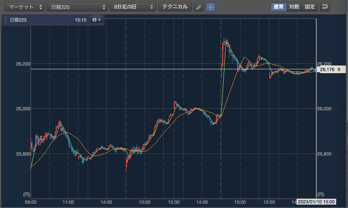The height and width of the screenshot is (208, 348).
Task: Switch to 対数 scale mode
Action: (x=294, y=7)
